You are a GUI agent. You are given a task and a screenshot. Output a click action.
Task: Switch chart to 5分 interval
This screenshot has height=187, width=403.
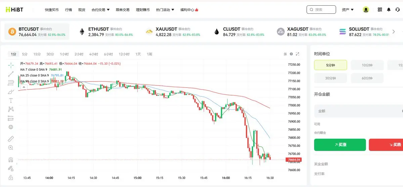pyautogui.click(x=25, y=54)
